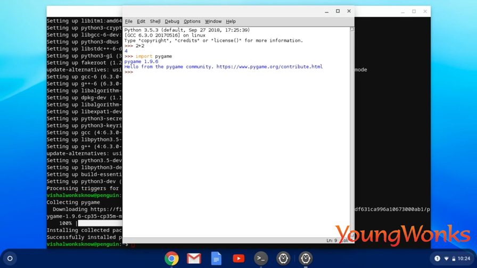Expand the Debug menu

[x=172, y=21]
